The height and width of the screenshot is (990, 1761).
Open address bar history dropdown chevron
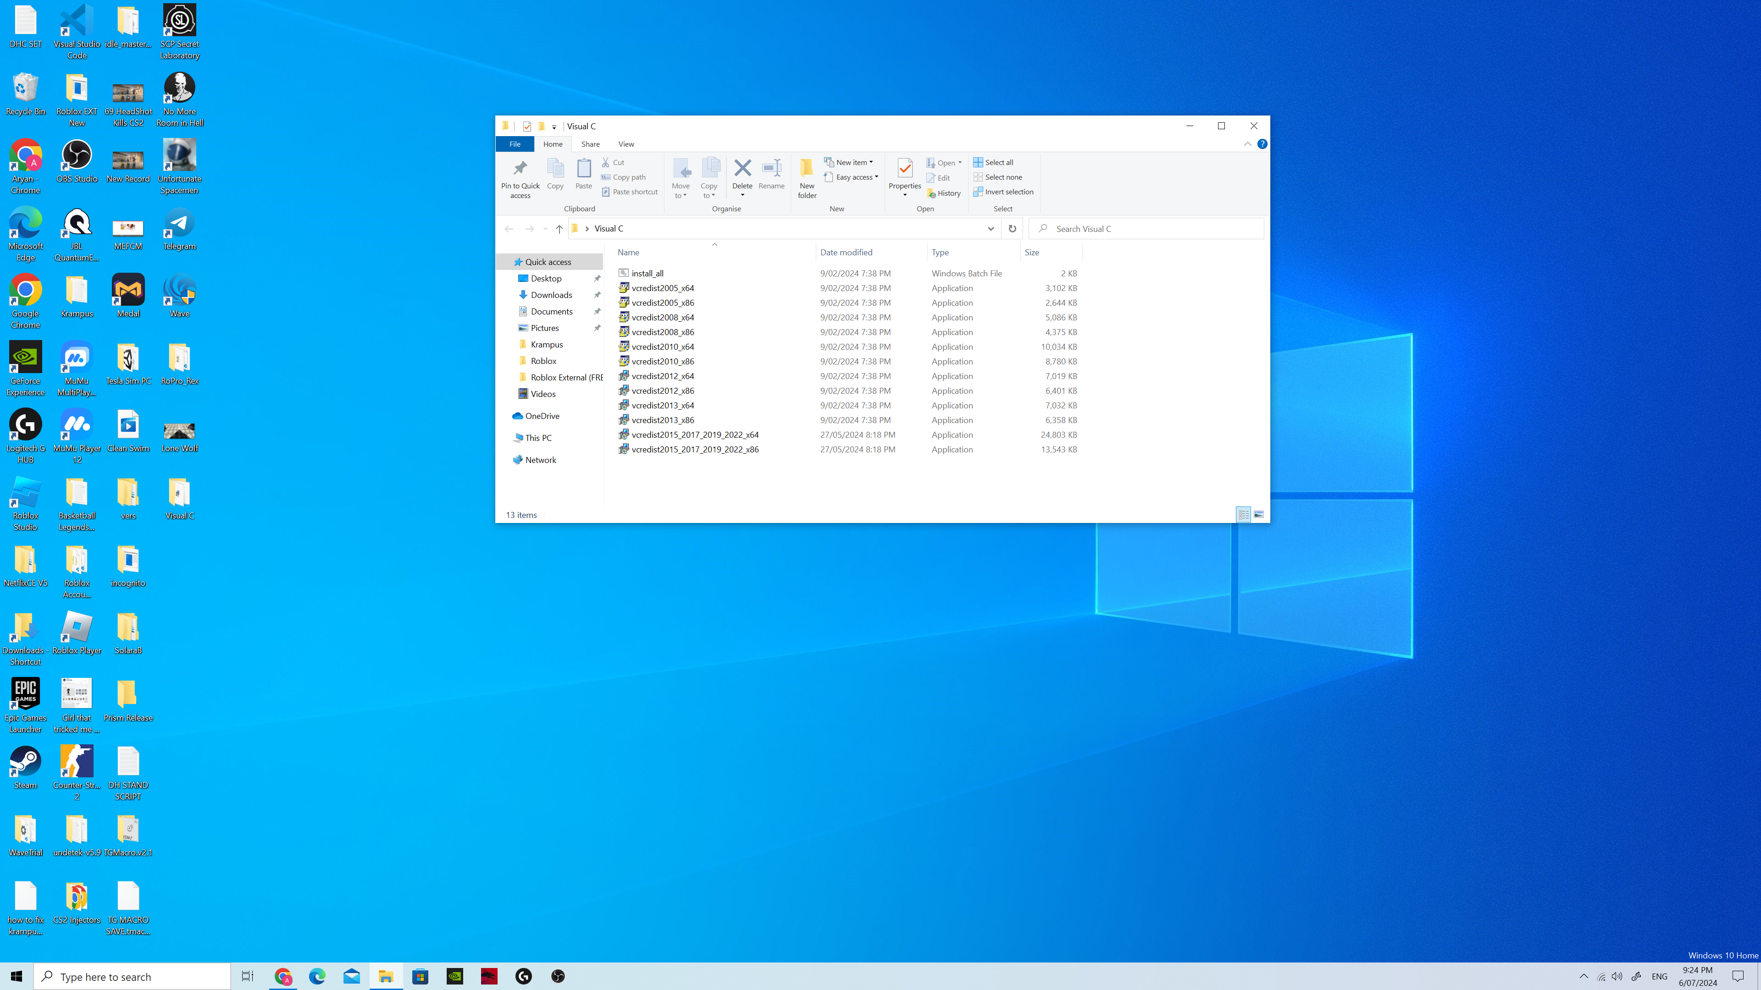pos(991,229)
